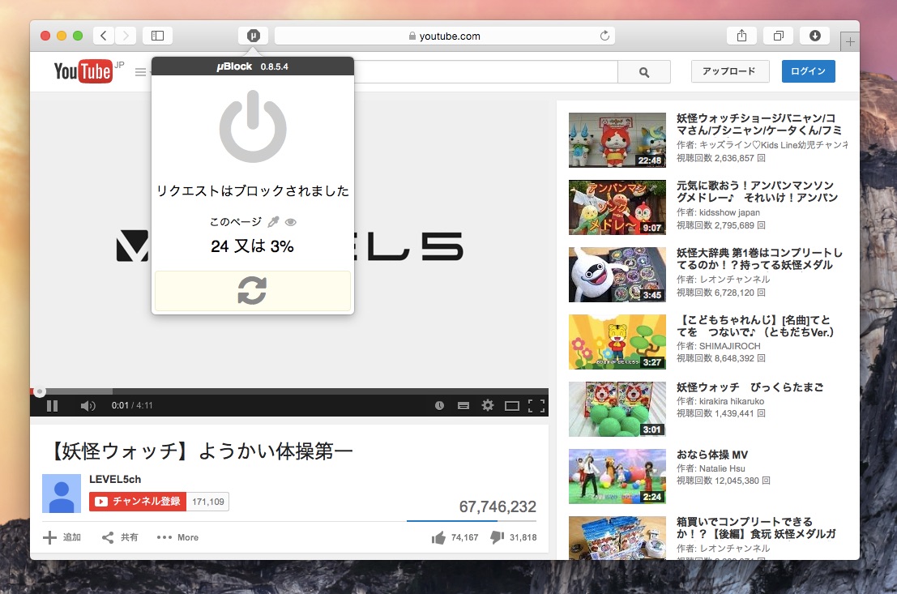
Task: Open the µBlock network request log eye icon
Action: pyautogui.click(x=291, y=222)
